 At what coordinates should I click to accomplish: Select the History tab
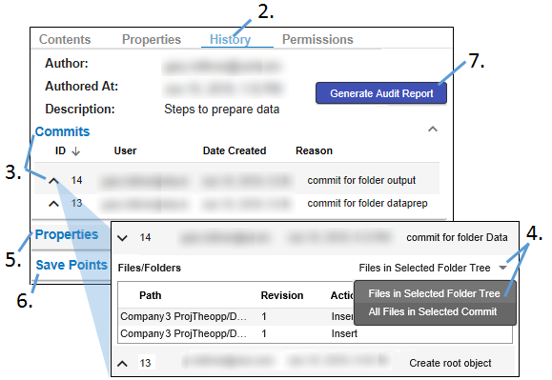click(x=230, y=39)
